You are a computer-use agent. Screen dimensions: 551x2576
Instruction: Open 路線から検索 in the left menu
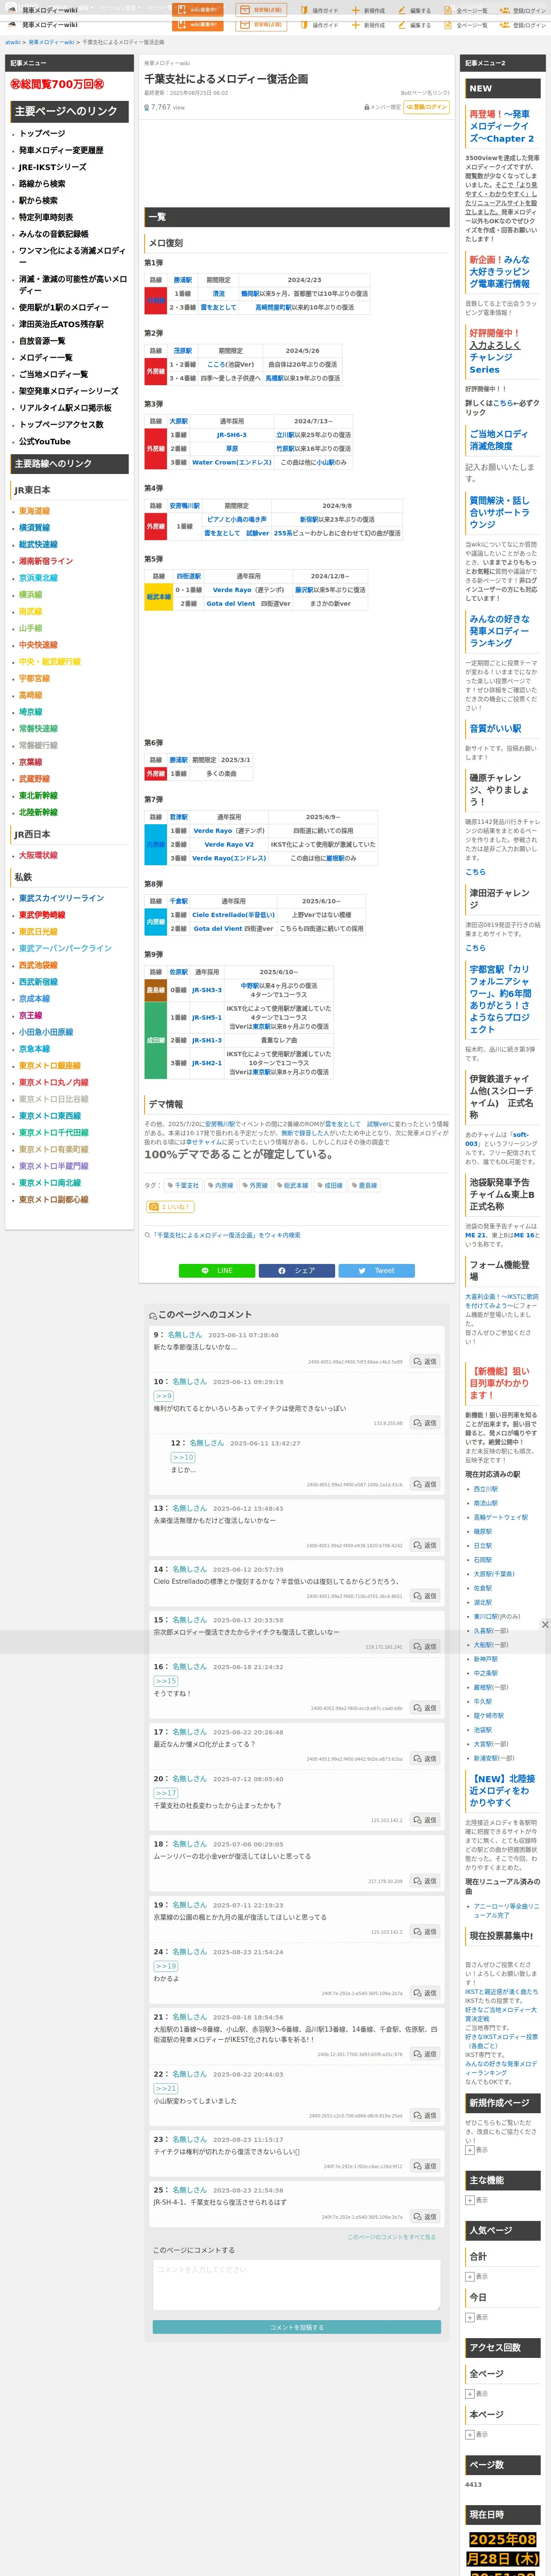[x=42, y=184]
